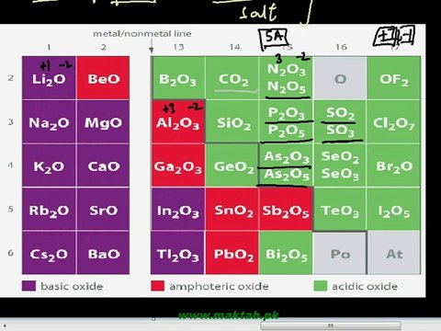Click the Ga2O3 cell
This screenshot has height=331, width=441.
coord(178,165)
